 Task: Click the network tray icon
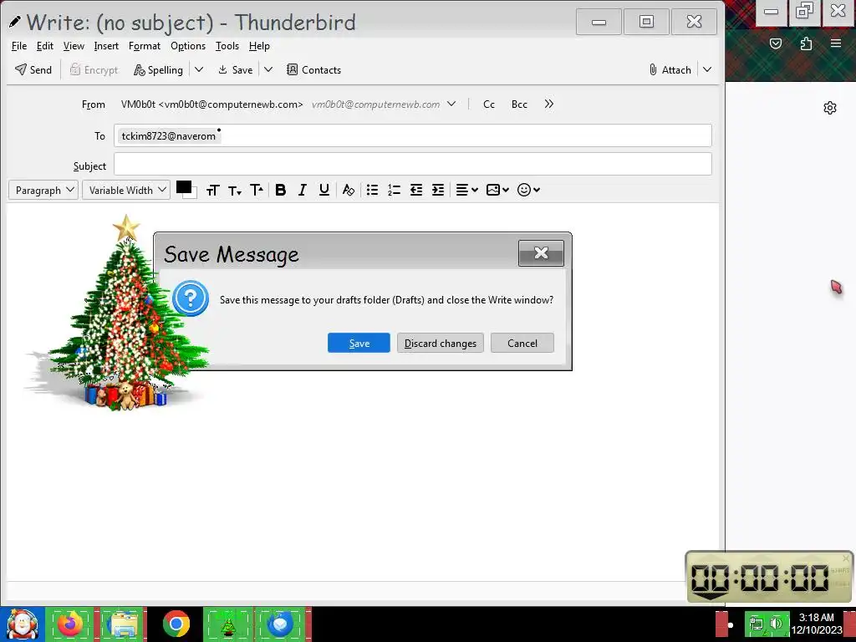click(756, 624)
